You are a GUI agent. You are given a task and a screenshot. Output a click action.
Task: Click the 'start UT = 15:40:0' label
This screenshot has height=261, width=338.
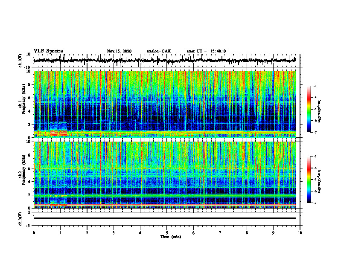206,51
